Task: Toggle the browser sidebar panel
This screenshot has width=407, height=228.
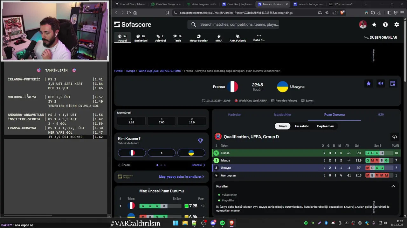Action: (389, 13)
